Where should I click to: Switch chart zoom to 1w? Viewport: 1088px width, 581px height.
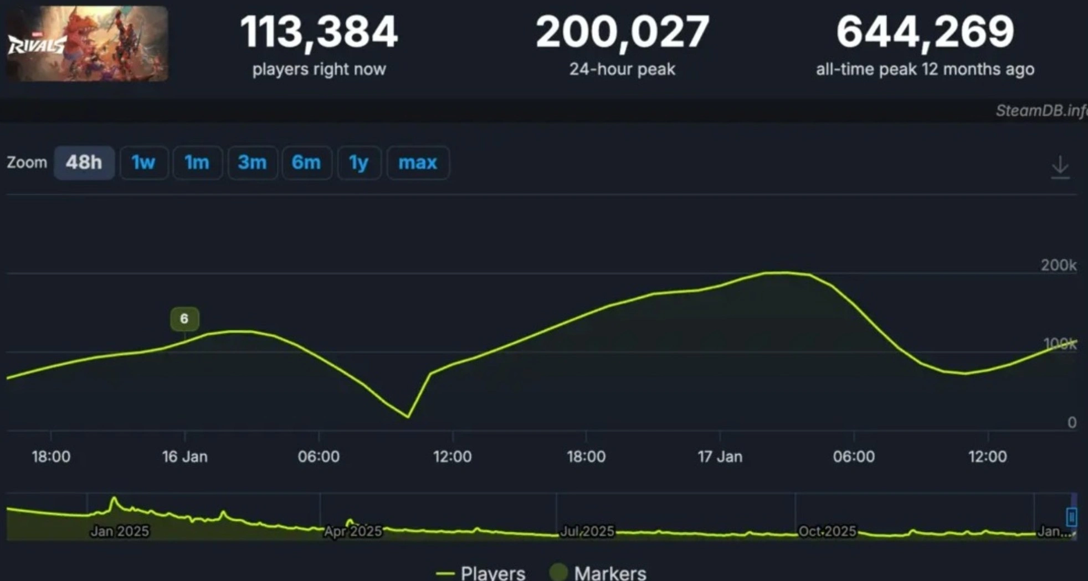coord(143,163)
